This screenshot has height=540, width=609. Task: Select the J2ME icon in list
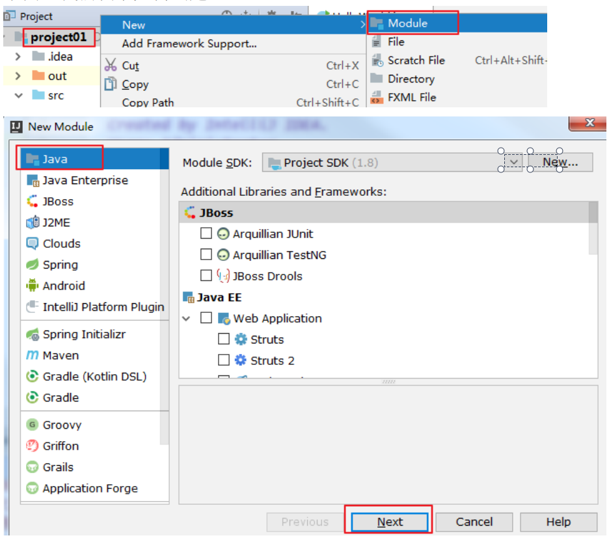tap(33, 223)
